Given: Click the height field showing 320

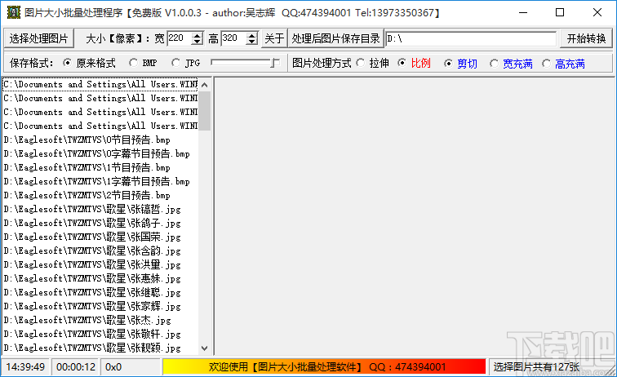Looking at the screenshot, I should pyautogui.click(x=233, y=38).
